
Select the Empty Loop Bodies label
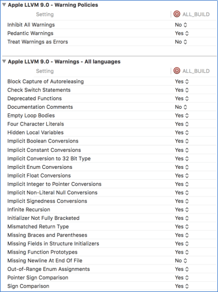pos(31,116)
